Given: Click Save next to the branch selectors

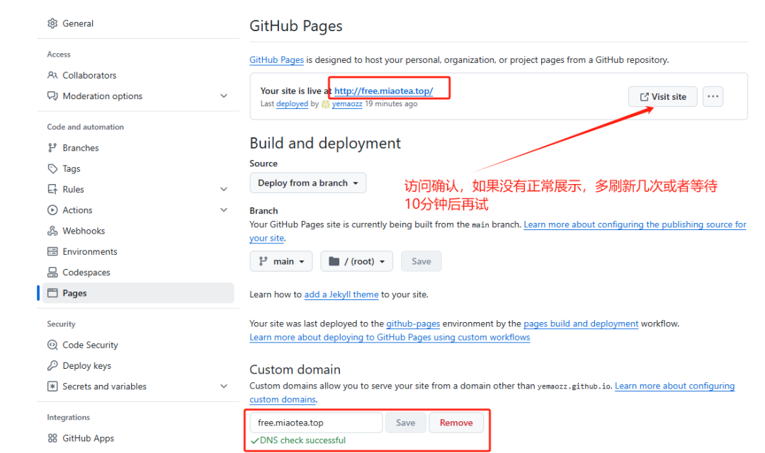Looking at the screenshot, I should pyautogui.click(x=421, y=261).
